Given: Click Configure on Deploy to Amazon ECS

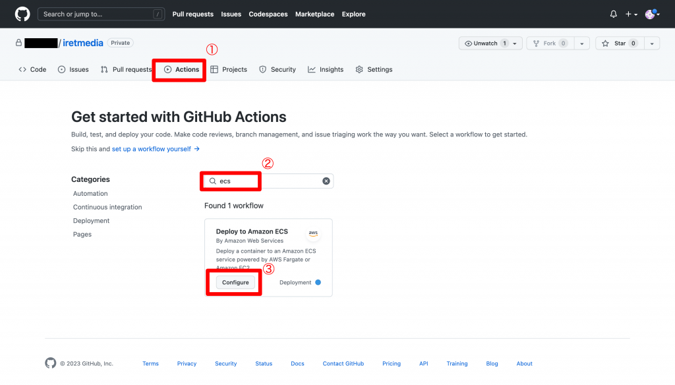Looking at the screenshot, I should click(x=235, y=282).
